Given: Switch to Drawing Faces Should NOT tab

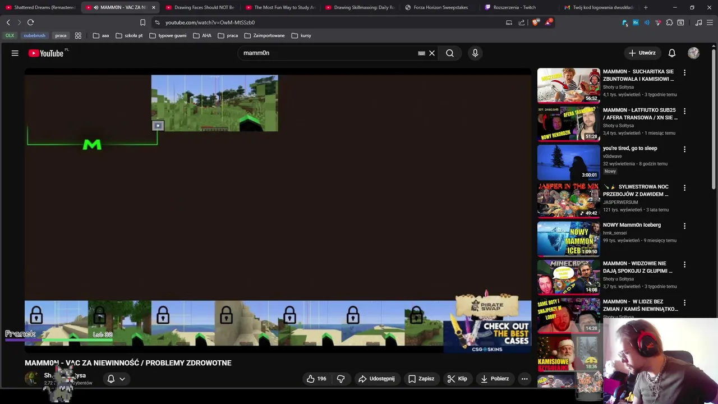Looking at the screenshot, I should (200, 7).
